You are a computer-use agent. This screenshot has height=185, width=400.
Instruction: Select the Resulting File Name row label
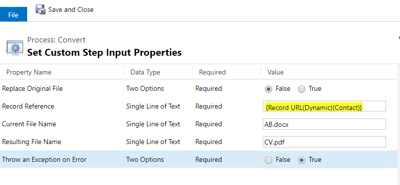point(32,142)
